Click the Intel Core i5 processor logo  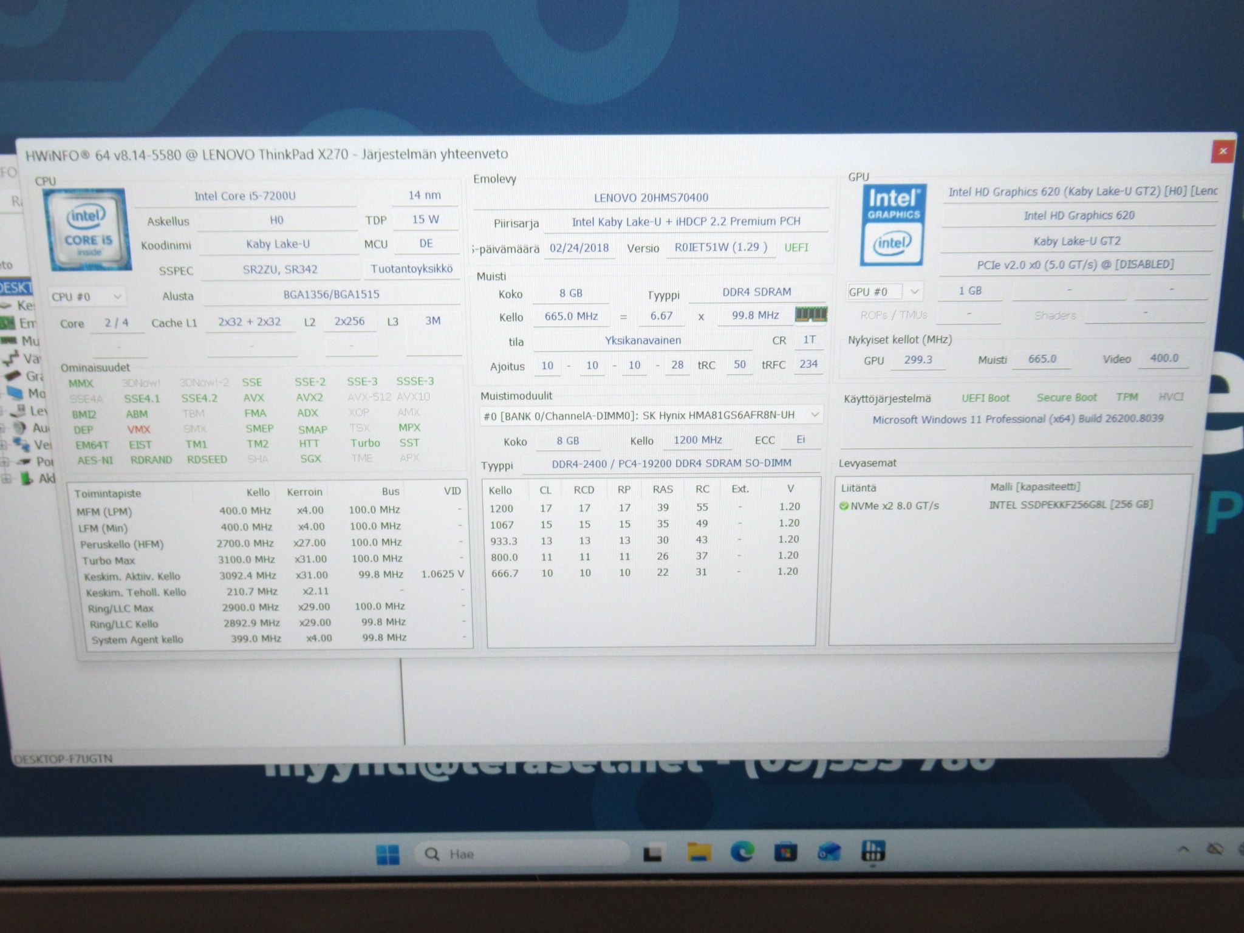click(87, 229)
